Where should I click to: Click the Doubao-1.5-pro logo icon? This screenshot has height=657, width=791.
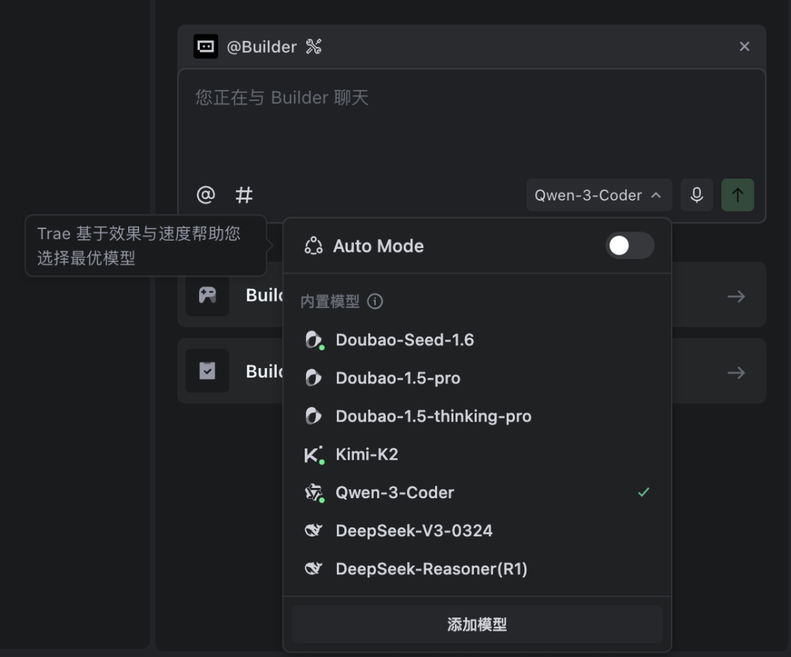point(313,378)
